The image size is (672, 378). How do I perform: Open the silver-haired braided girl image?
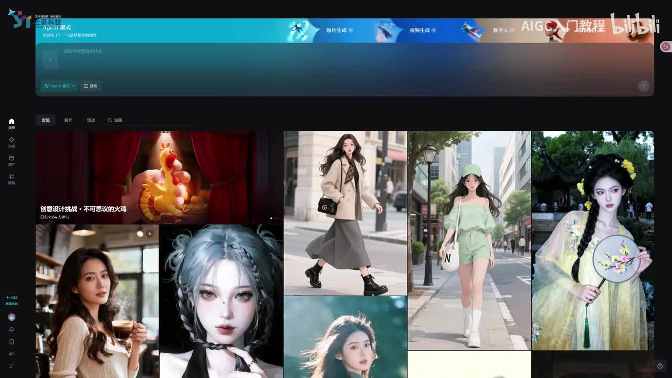click(221, 301)
